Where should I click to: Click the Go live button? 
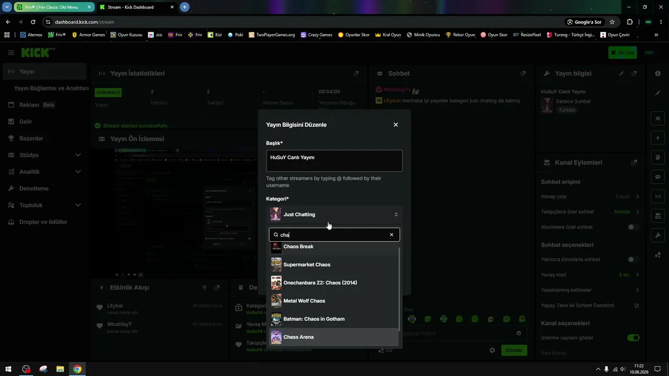click(622, 53)
